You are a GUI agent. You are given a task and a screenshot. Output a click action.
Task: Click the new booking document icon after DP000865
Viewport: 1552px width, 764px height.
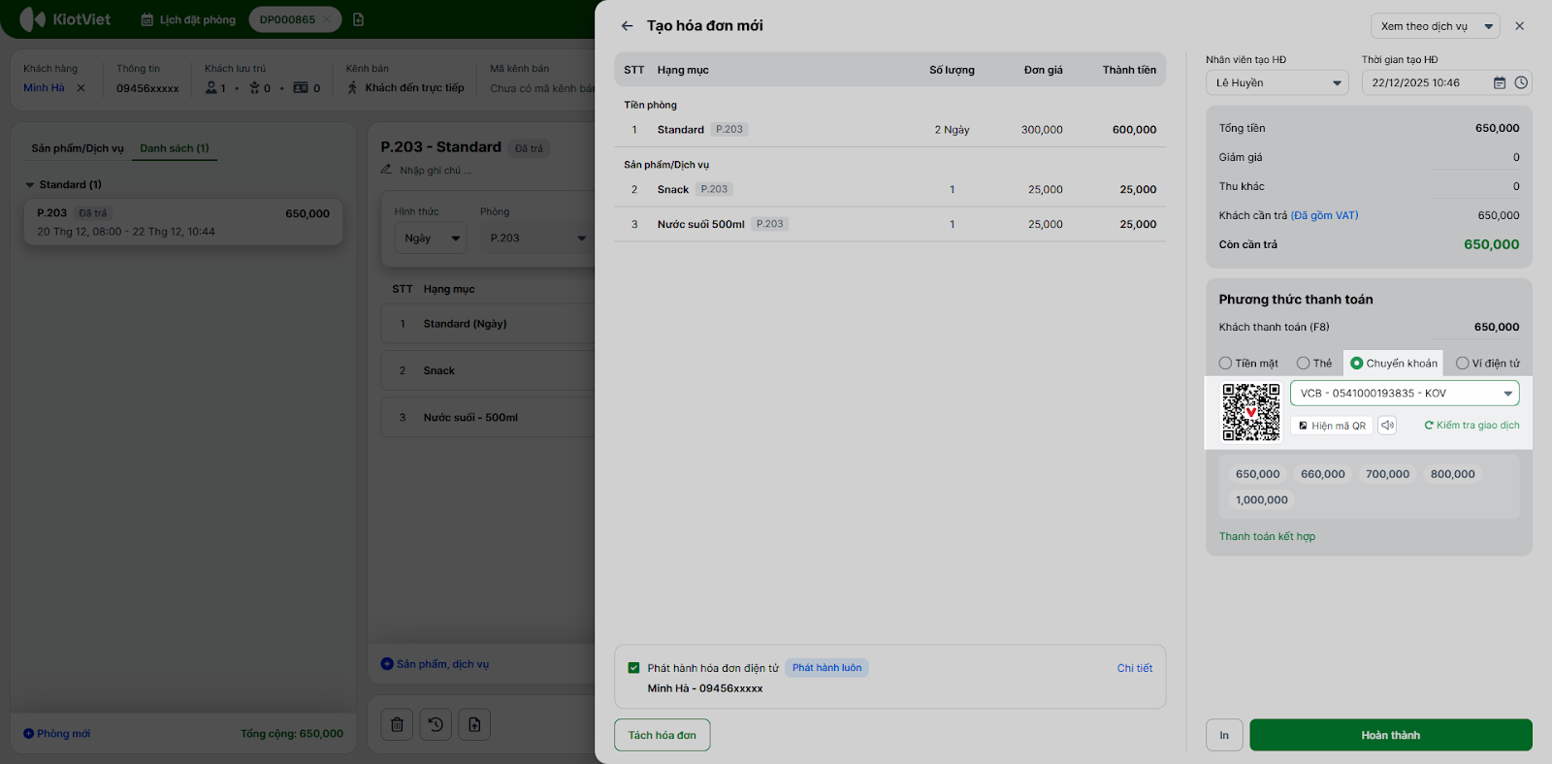358,20
